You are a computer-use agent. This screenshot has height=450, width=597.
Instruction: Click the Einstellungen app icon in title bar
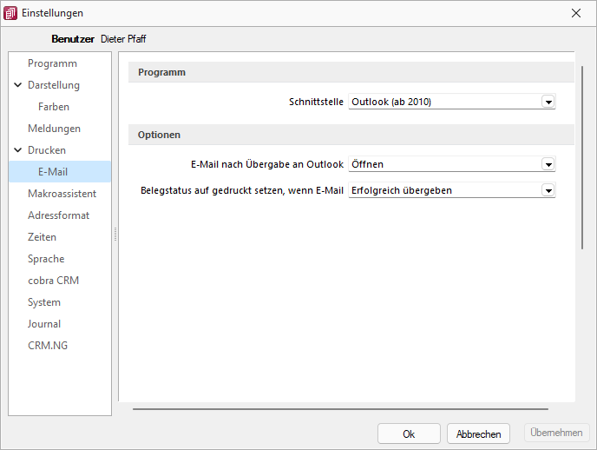(10, 13)
